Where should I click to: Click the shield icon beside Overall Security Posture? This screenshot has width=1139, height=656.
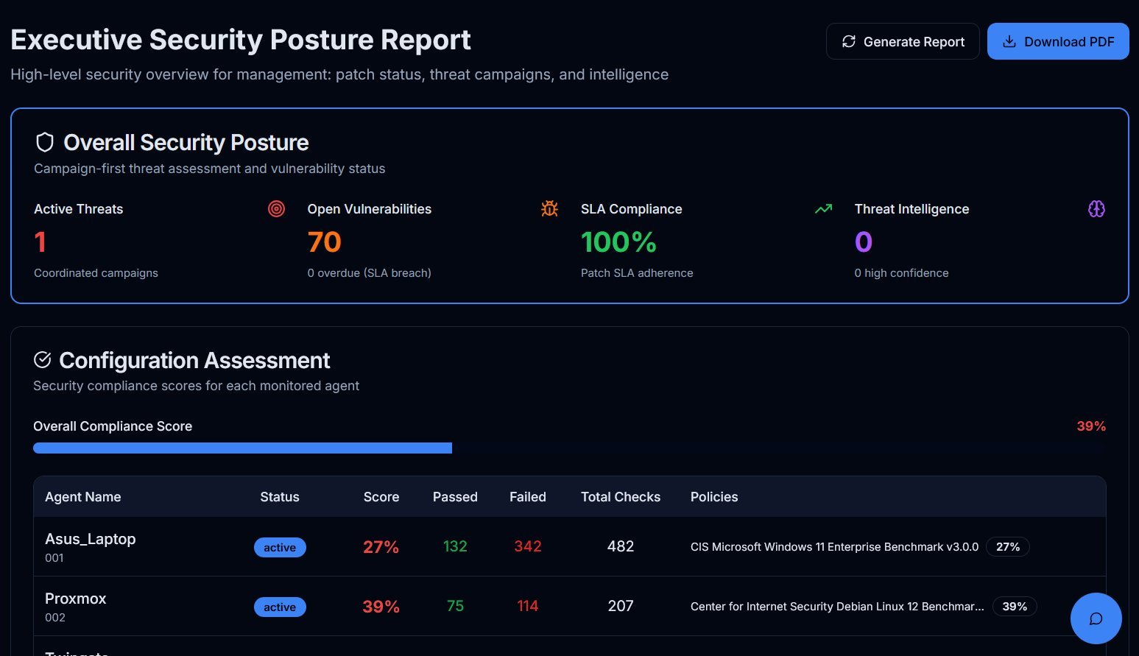tap(44, 141)
